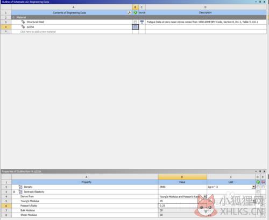Select column D header in the Outline table
The image size is (269, 220).
point(206,7)
